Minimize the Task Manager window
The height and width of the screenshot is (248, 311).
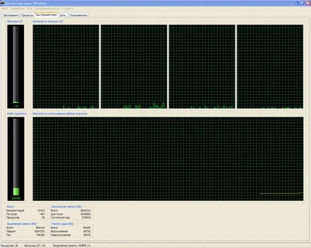coord(296,3)
